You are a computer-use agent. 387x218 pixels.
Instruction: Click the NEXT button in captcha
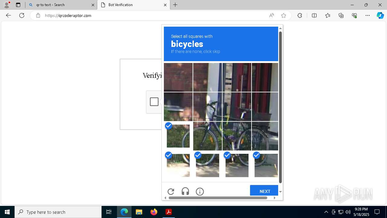tap(264, 190)
